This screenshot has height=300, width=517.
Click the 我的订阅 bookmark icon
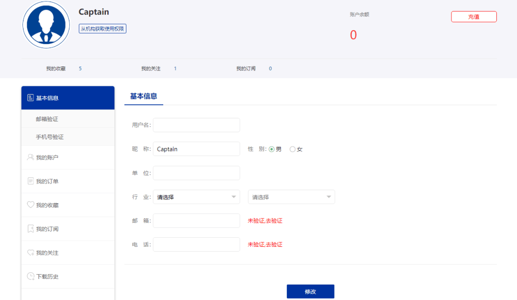(31, 229)
